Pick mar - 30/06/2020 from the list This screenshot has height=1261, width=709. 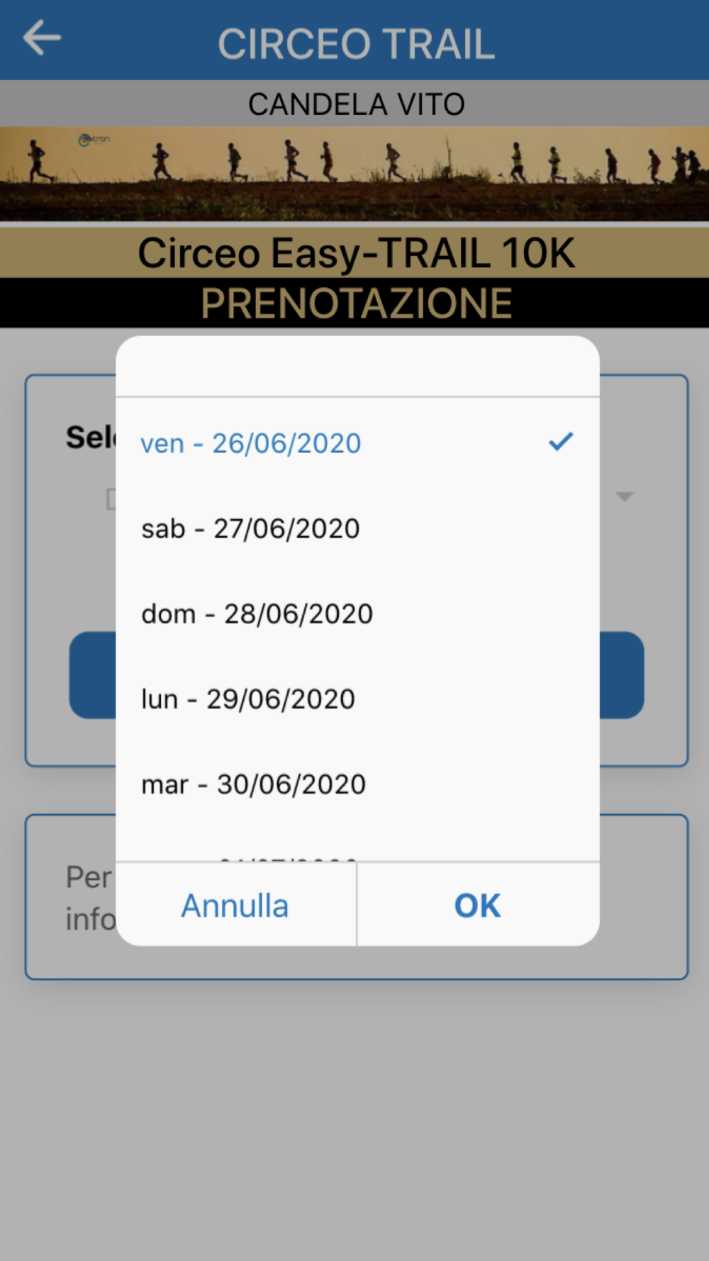pos(357,784)
